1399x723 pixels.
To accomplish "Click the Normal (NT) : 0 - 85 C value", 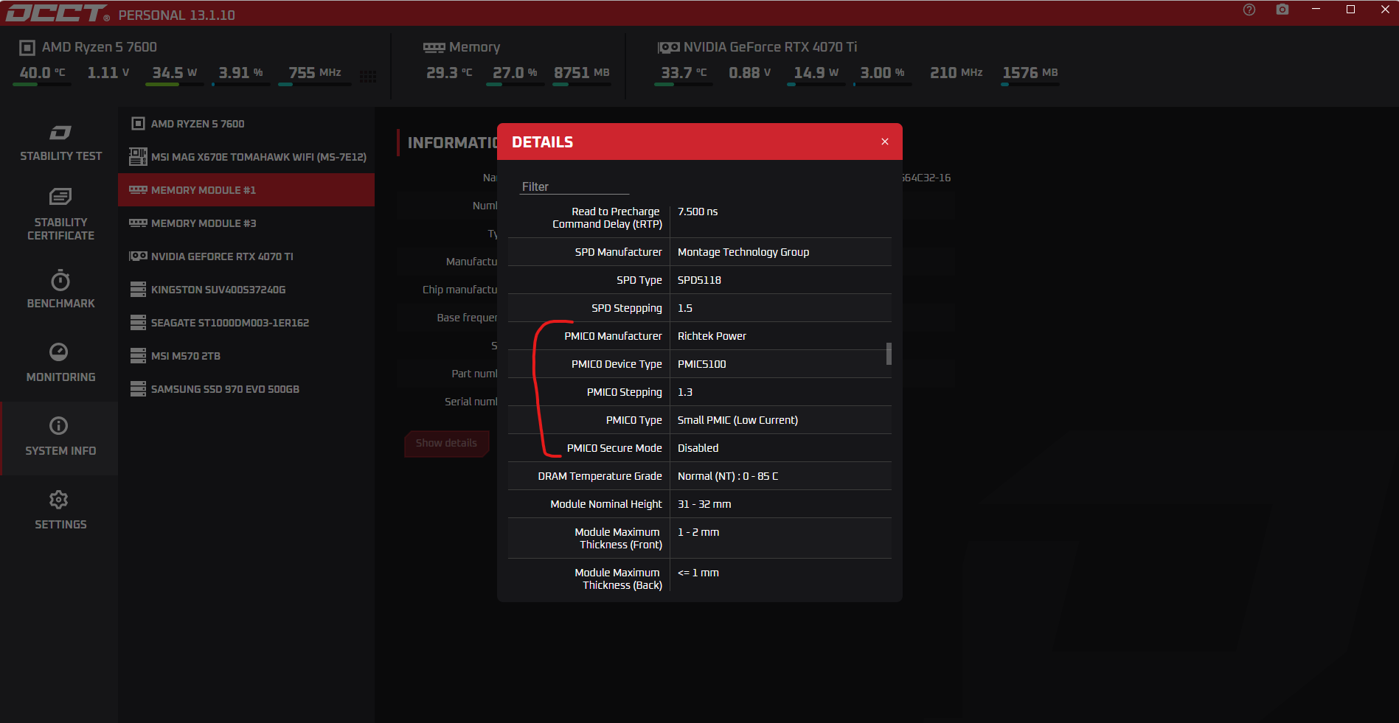I will 728,476.
